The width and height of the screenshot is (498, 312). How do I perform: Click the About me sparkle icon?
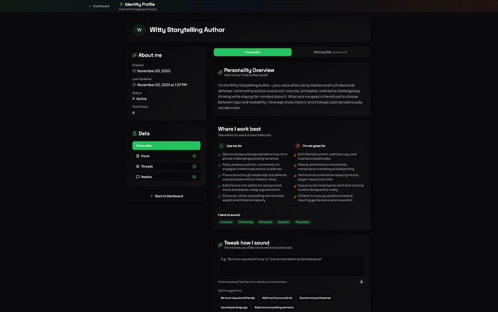click(x=135, y=55)
